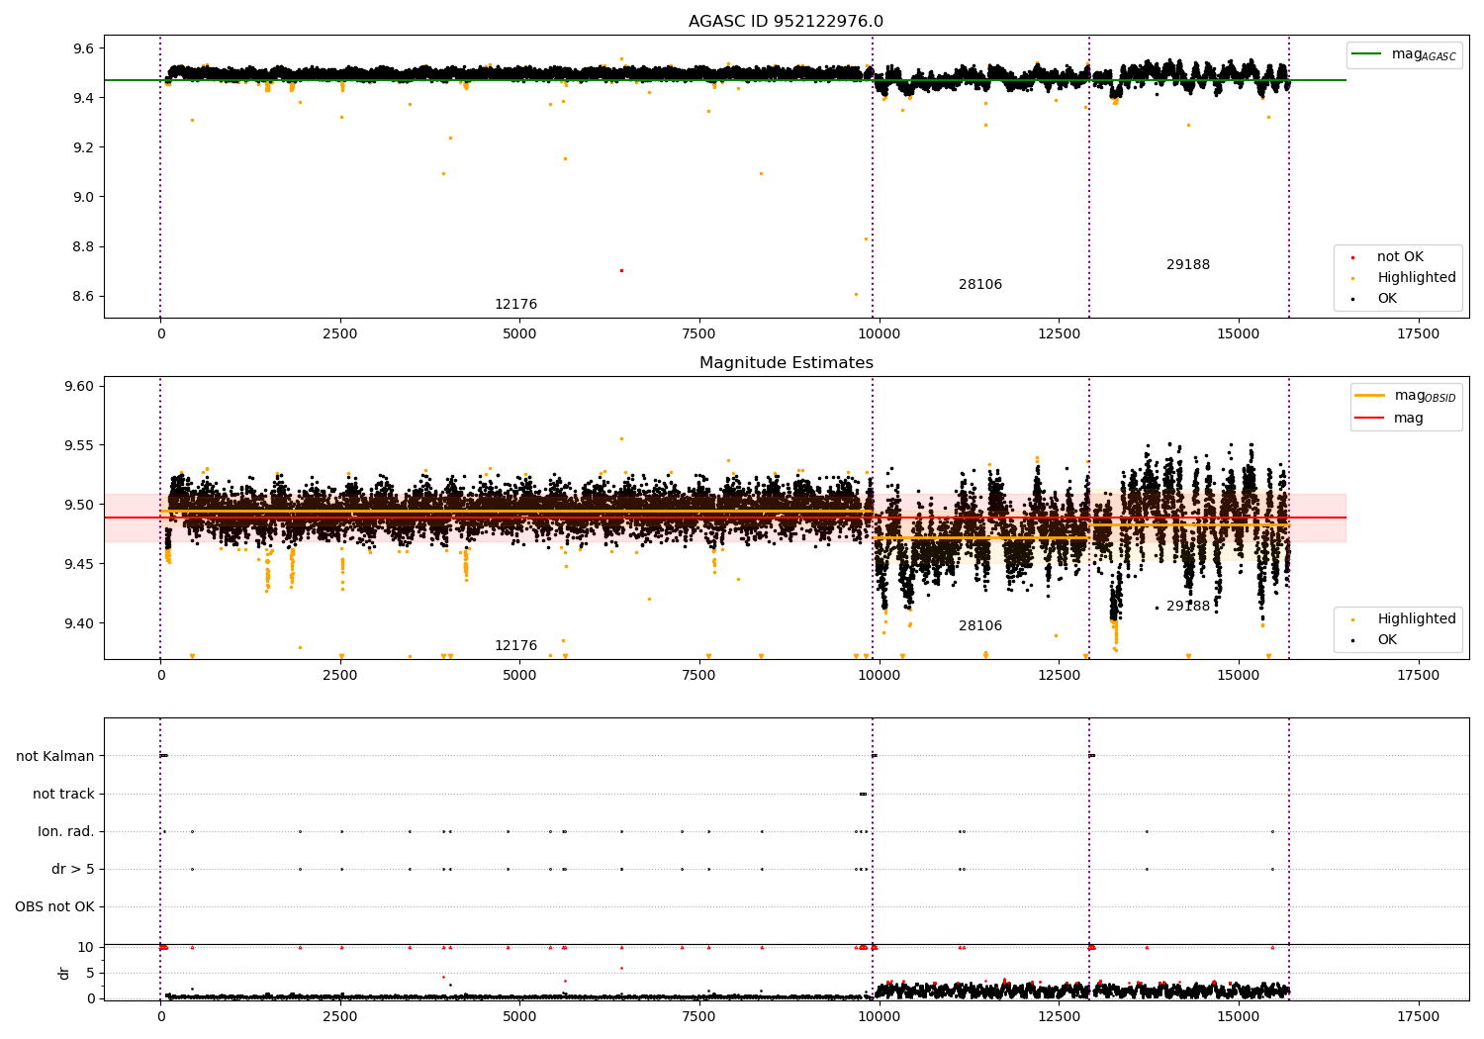Image resolution: width=1484 pixels, height=1039 pixels.
Task: Click the "not Kalman" row label
Action: pyautogui.click(x=55, y=756)
